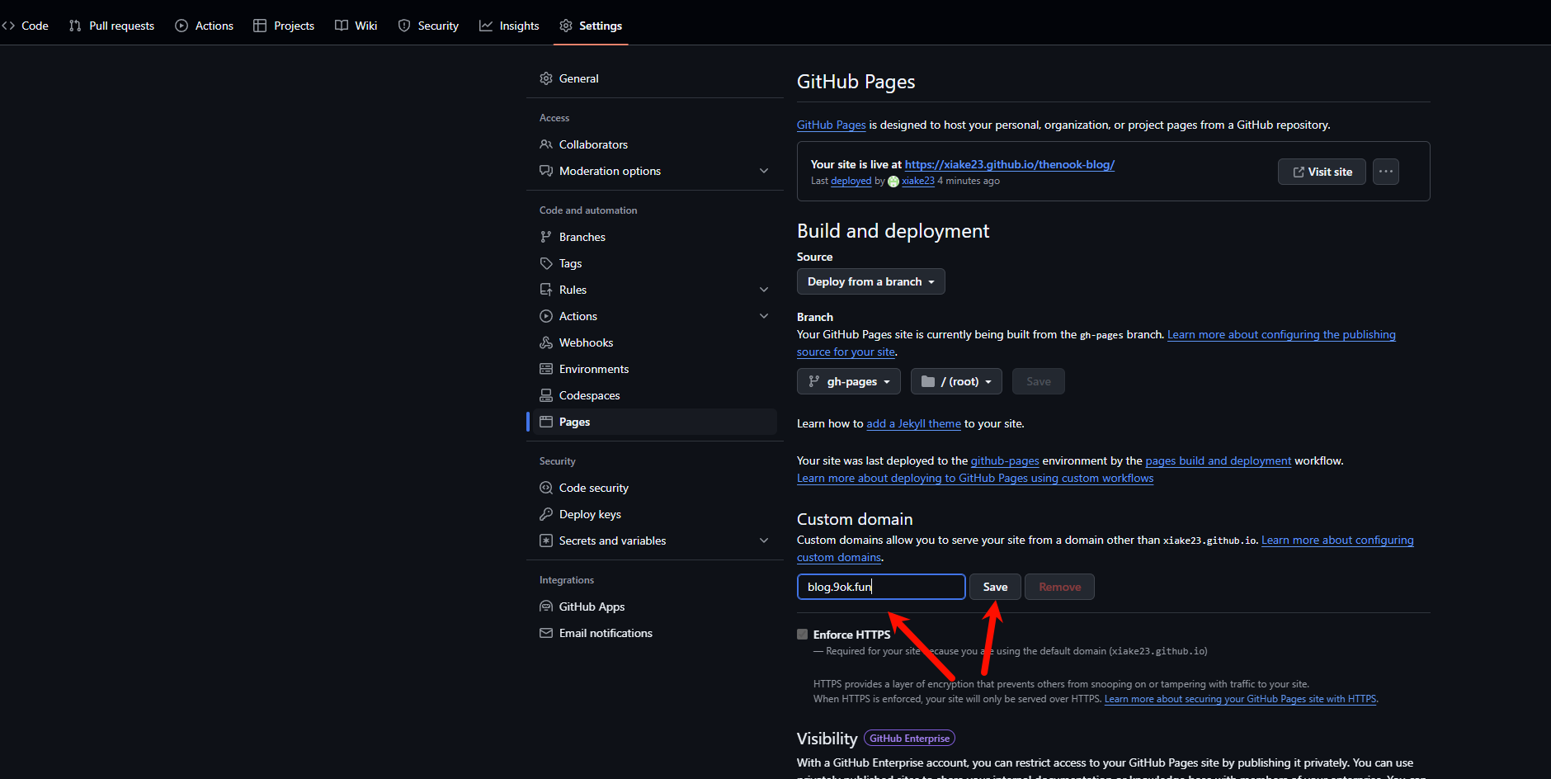Click the branch icon beside Branches in sidebar
The width and height of the screenshot is (1551, 779).
coord(546,237)
